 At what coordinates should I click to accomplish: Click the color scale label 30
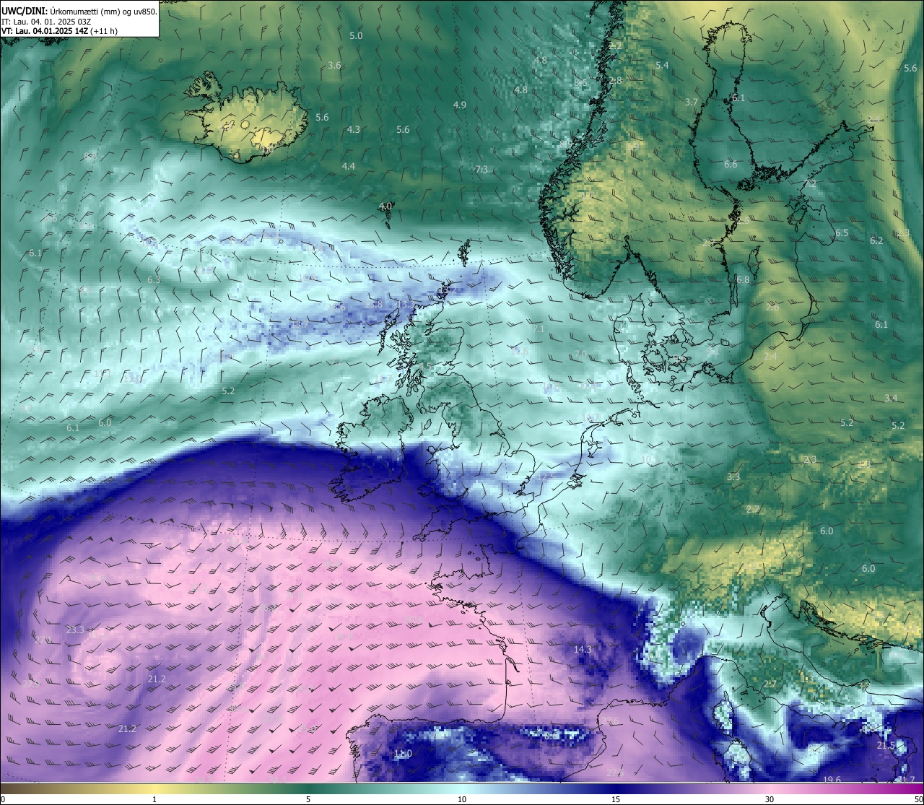click(770, 799)
